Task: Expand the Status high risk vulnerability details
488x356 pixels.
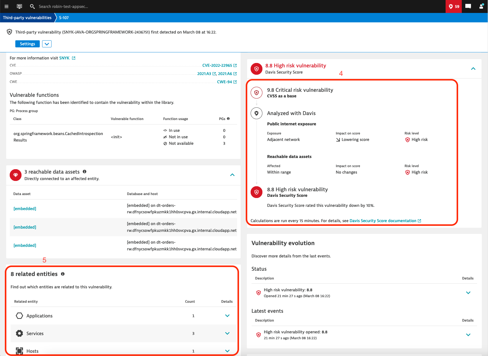Action: point(468,293)
